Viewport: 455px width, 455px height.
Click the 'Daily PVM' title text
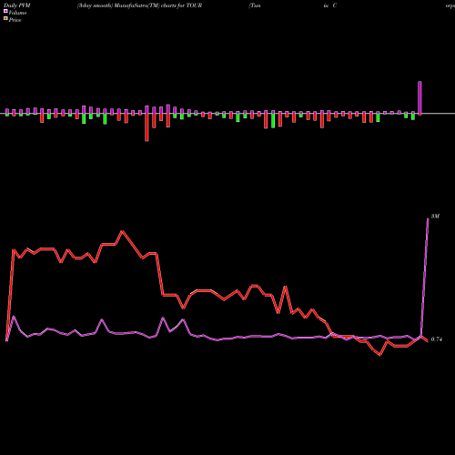coord(17,5)
